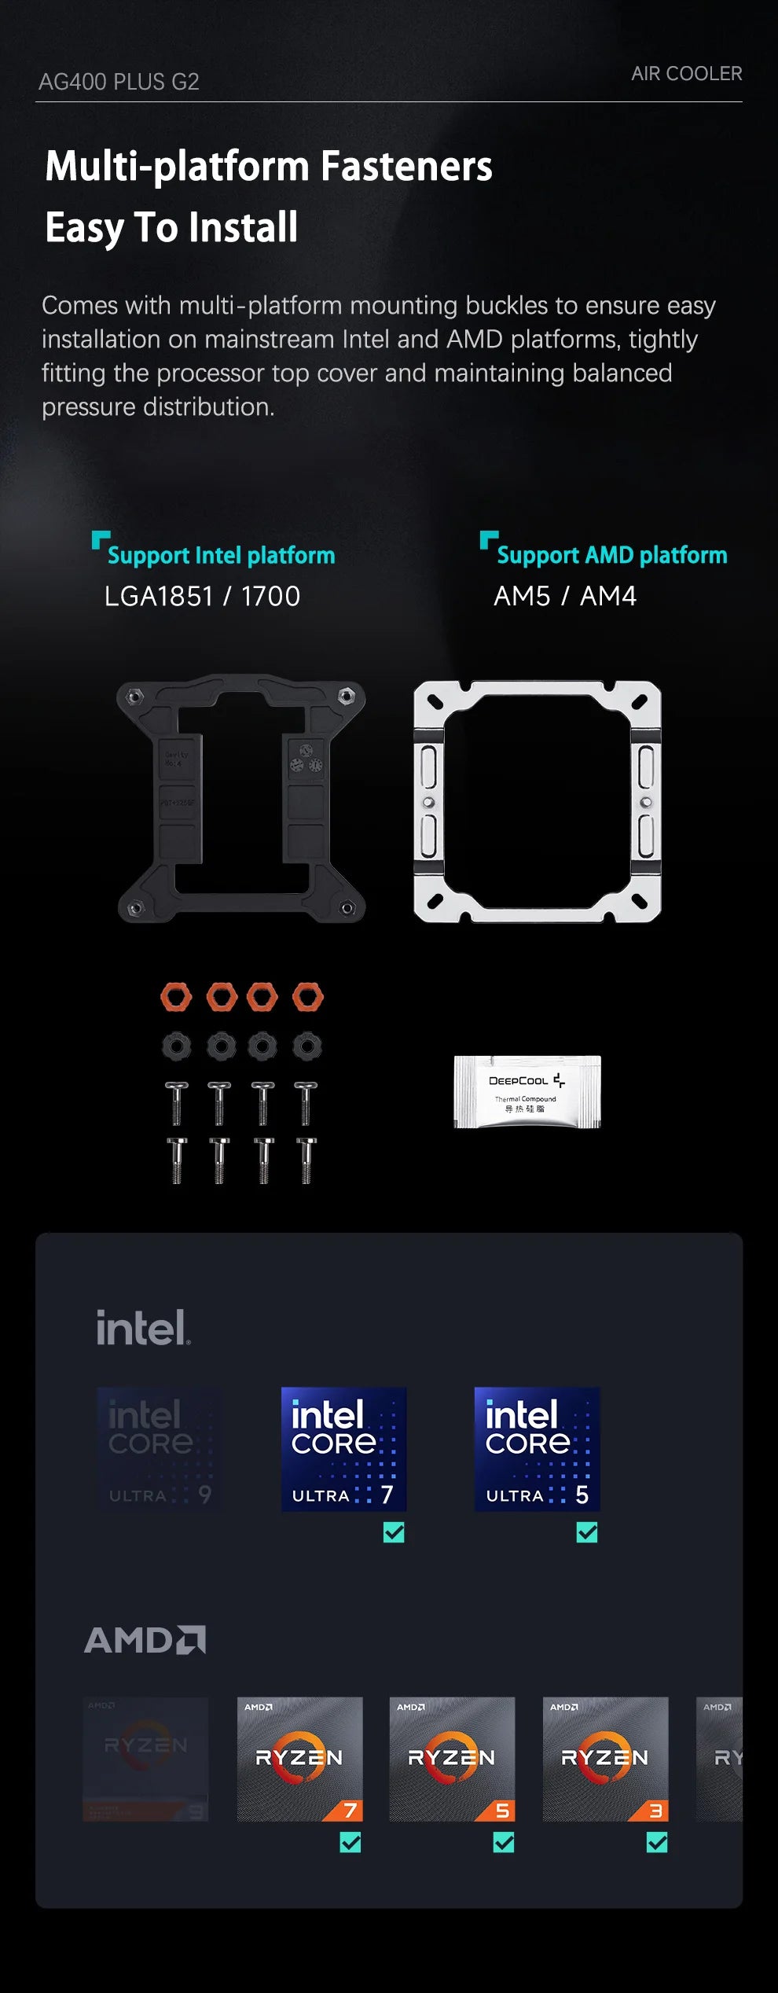The height and width of the screenshot is (1993, 778).
Task: Toggle the checkmark under Ryzen 3
Action: point(657,1842)
